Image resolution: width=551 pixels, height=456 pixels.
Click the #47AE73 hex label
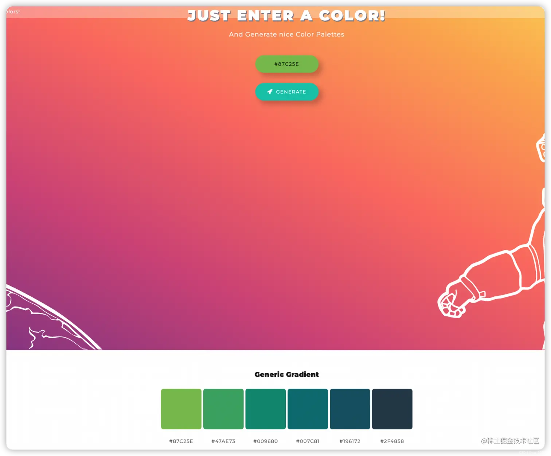click(x=223, y=441)
